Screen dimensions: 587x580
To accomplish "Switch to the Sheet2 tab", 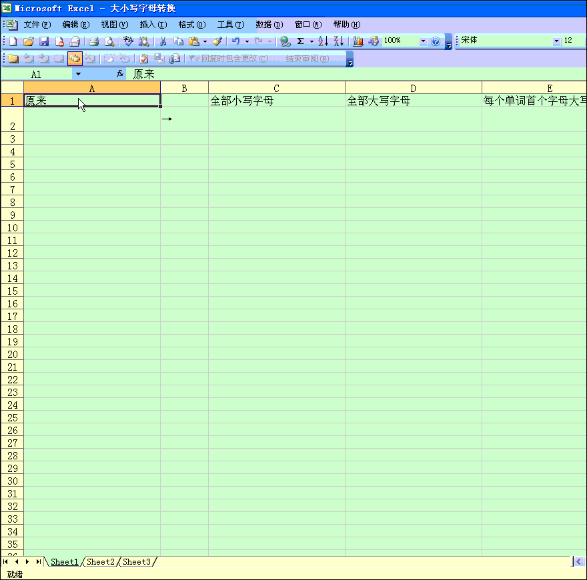I will 101,562.
